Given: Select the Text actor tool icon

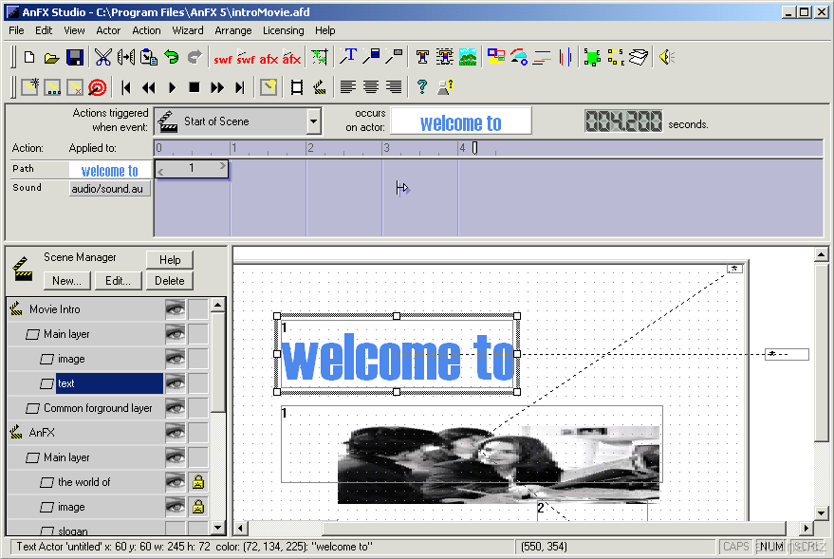Looking at the screenshot, I should tap(348, 58).
